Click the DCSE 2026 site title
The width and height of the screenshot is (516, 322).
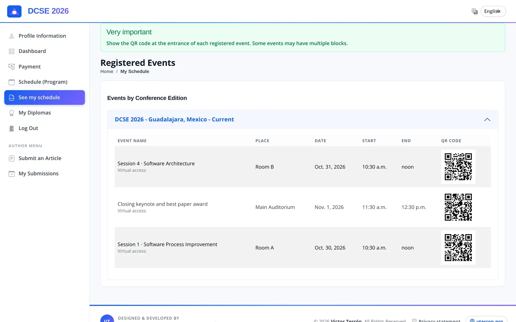tap(48, 11)
